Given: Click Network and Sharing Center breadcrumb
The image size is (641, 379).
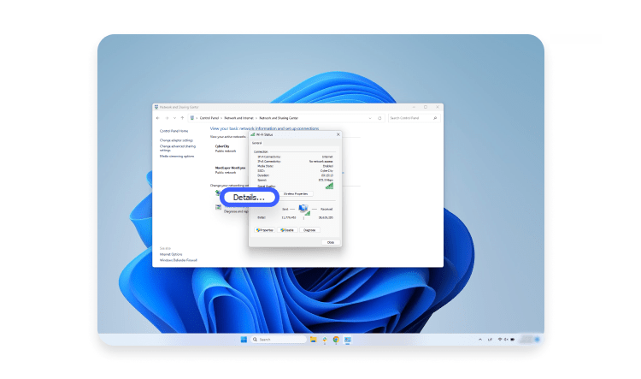Looking at the screenshot, I should (x=279, y=118).
